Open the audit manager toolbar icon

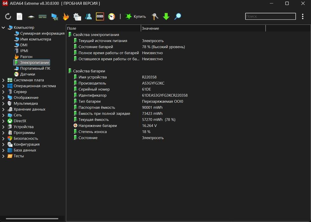[77, 16]
